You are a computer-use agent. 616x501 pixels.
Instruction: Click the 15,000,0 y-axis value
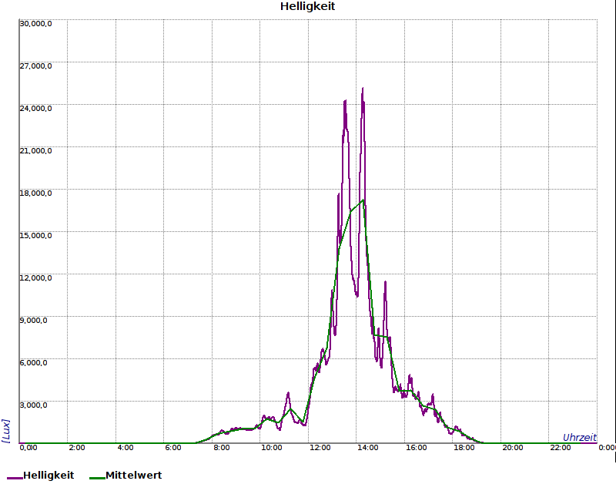35,236
